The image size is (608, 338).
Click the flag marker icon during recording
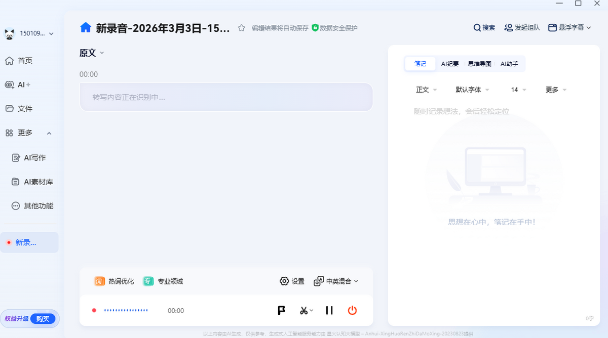click(x=281, y=310)
